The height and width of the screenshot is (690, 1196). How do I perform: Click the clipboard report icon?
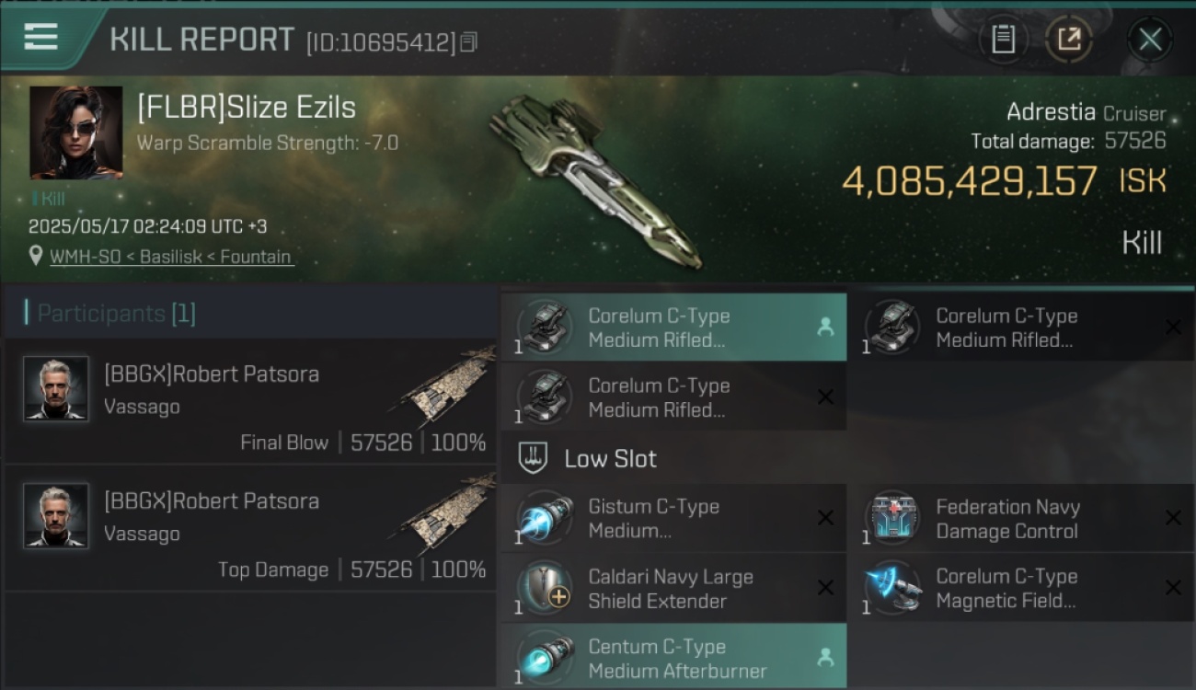(x=1003, y=40)
